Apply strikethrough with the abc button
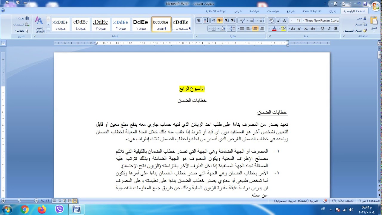The width and height of the screenshot is (382, 215). click(x=313, y=29)
